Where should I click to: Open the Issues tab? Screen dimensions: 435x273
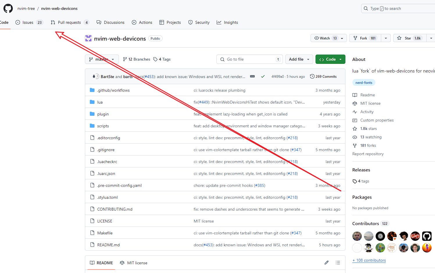pyautogui.click(x=29, y=22)
